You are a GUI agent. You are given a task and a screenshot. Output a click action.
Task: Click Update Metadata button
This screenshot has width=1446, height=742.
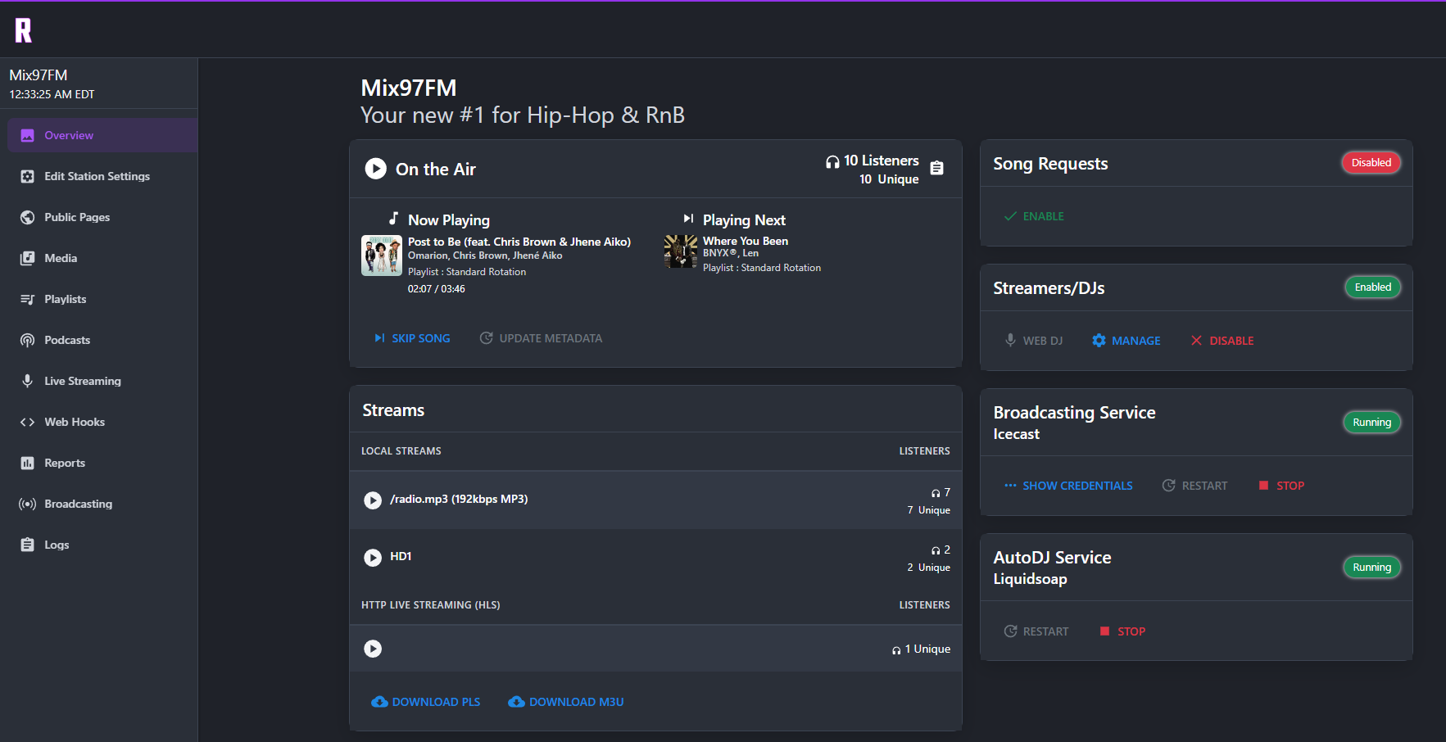[x=541, y=338]
